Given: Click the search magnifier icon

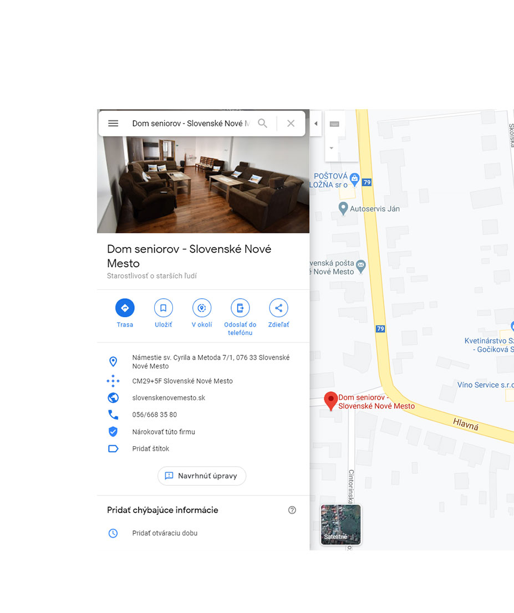Looking at the screenshot, I should coord(262,124).
